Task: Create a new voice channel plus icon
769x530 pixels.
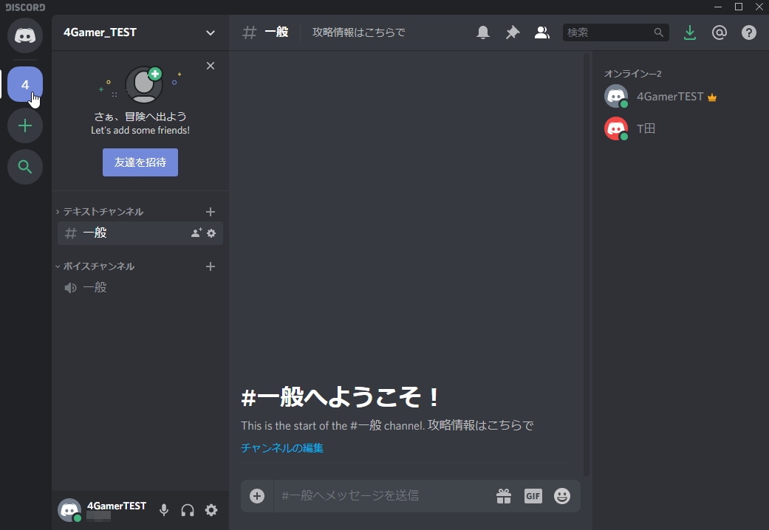Action: coord(211,266)
